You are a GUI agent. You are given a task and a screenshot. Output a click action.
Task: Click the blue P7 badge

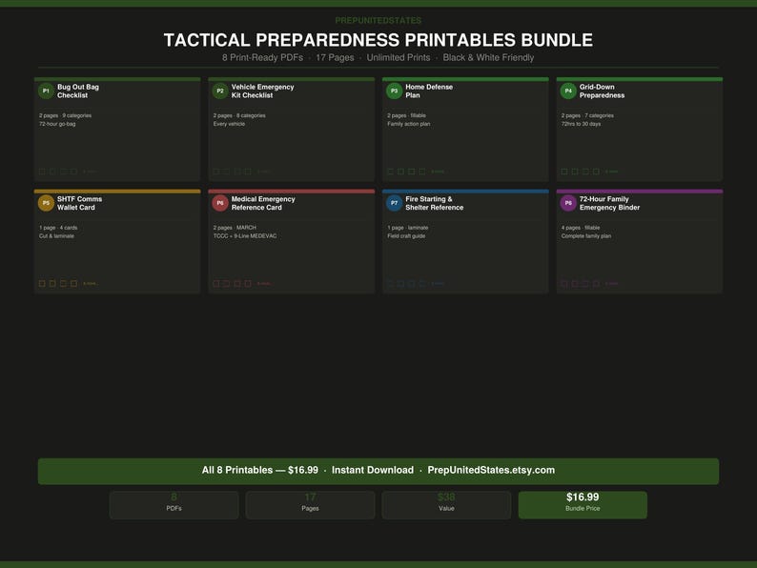pyautogui.click(x=394, y=203)
